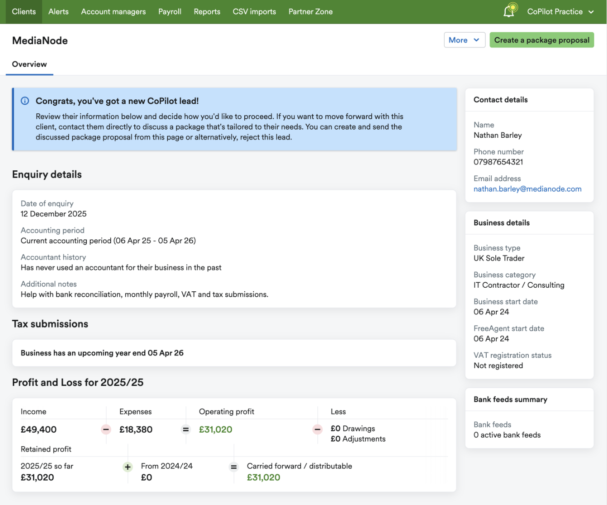Click the additional notes about bank reconciliation
Image resolution: width=607 pixels, height=505 pixels.
(144, 294)
